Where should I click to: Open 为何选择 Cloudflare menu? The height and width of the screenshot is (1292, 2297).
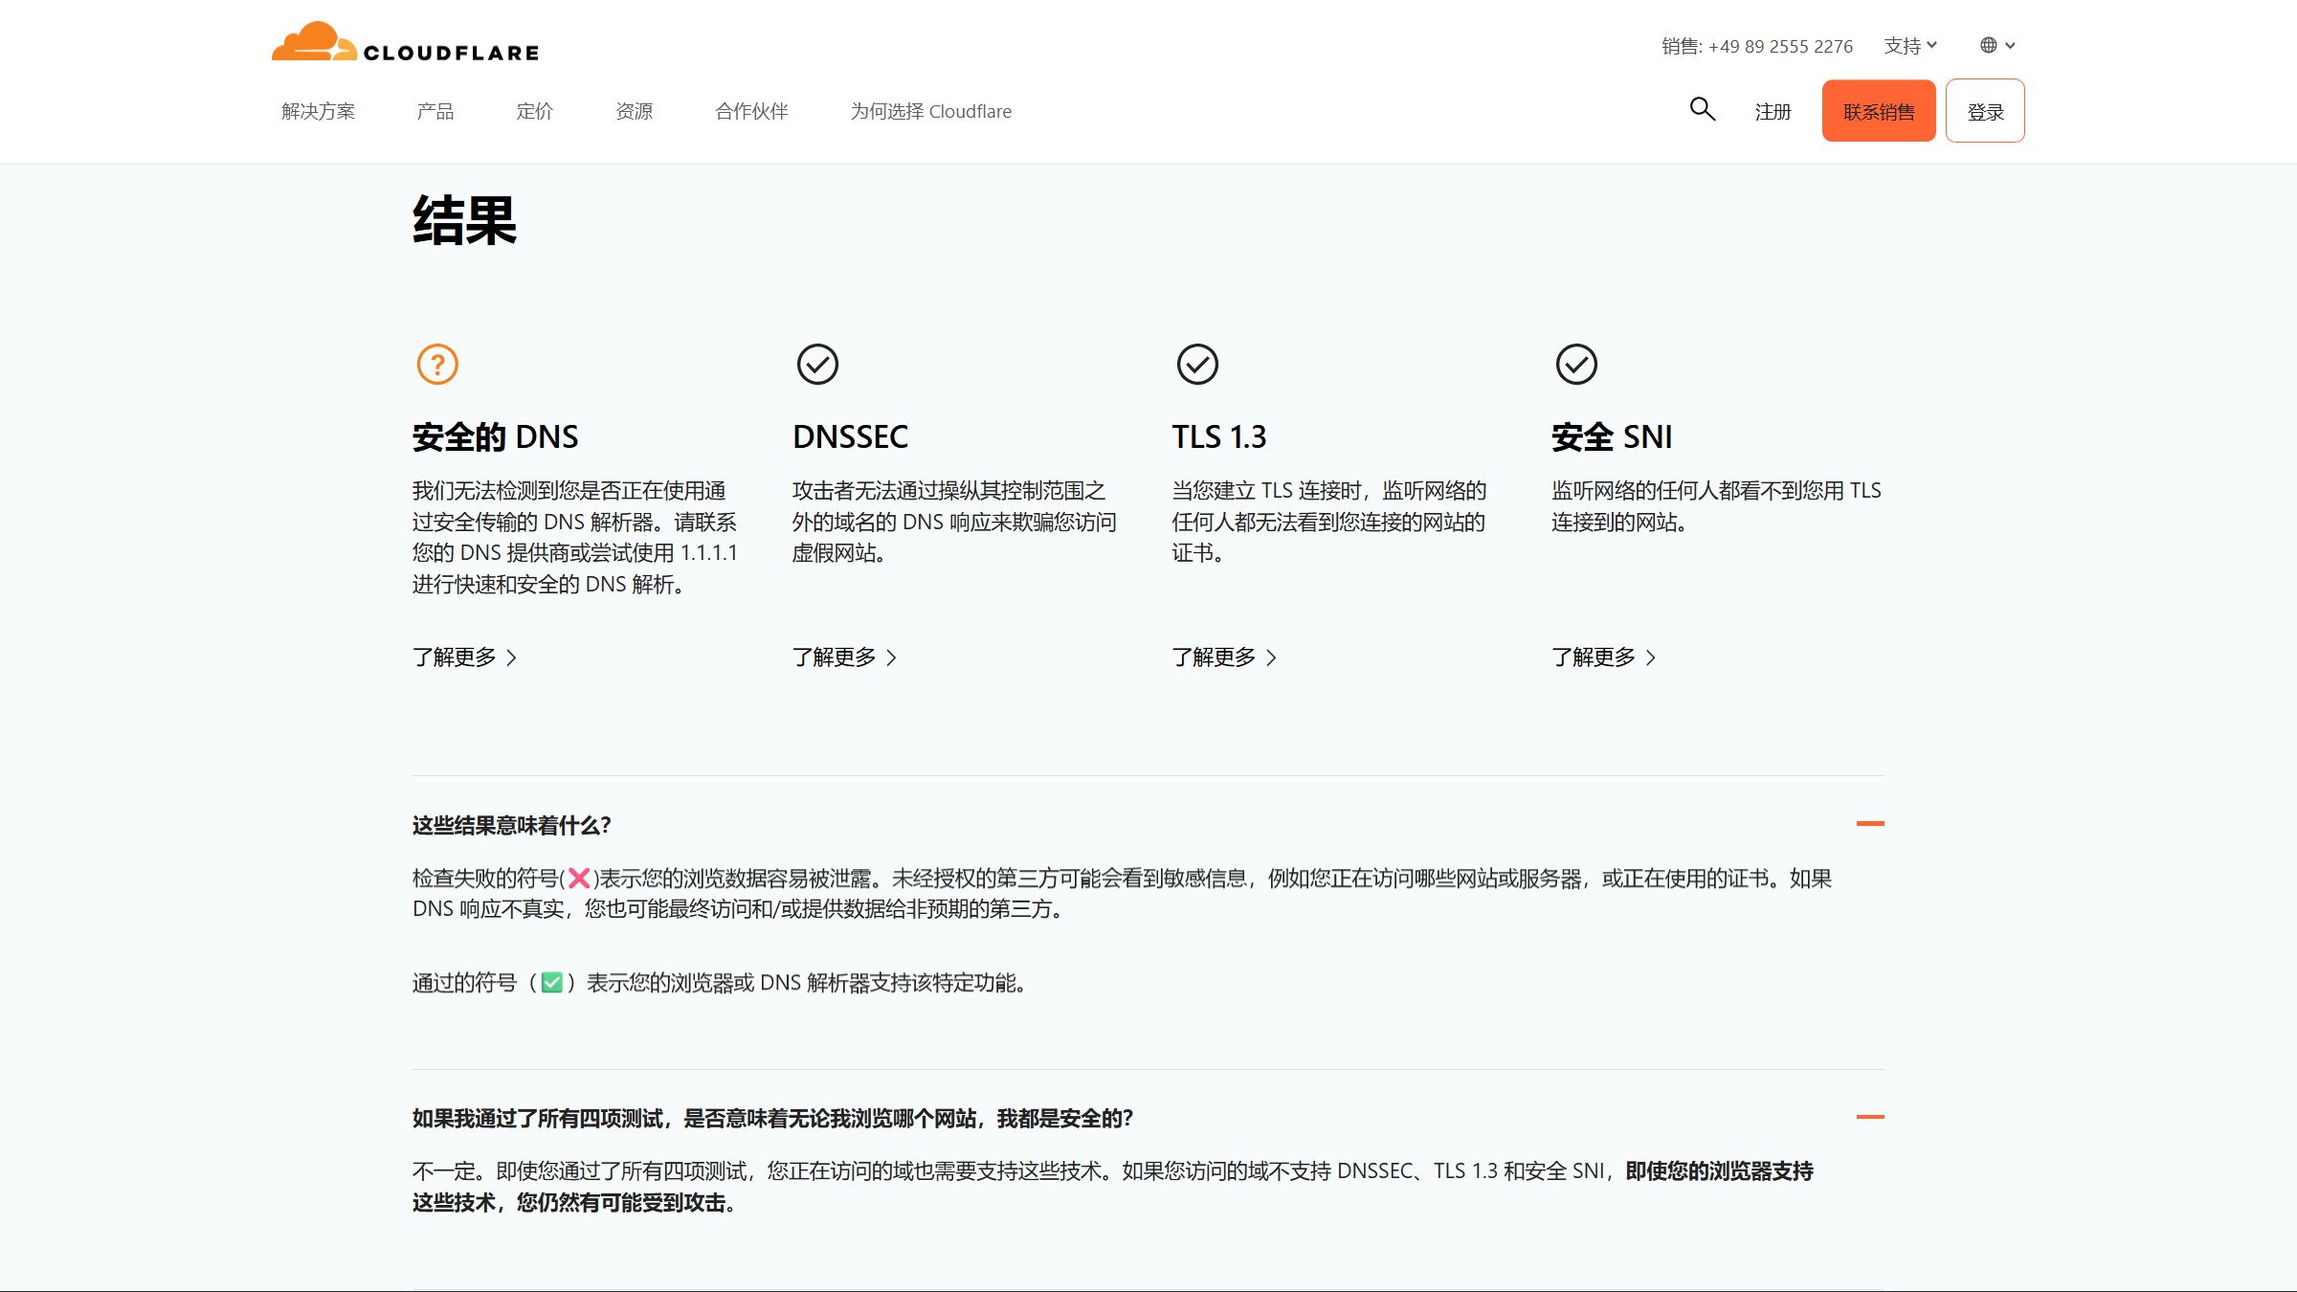(930, 111)
